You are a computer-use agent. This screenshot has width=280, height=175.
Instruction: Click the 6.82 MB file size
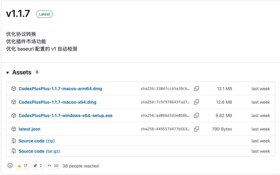tap(224, 116)
